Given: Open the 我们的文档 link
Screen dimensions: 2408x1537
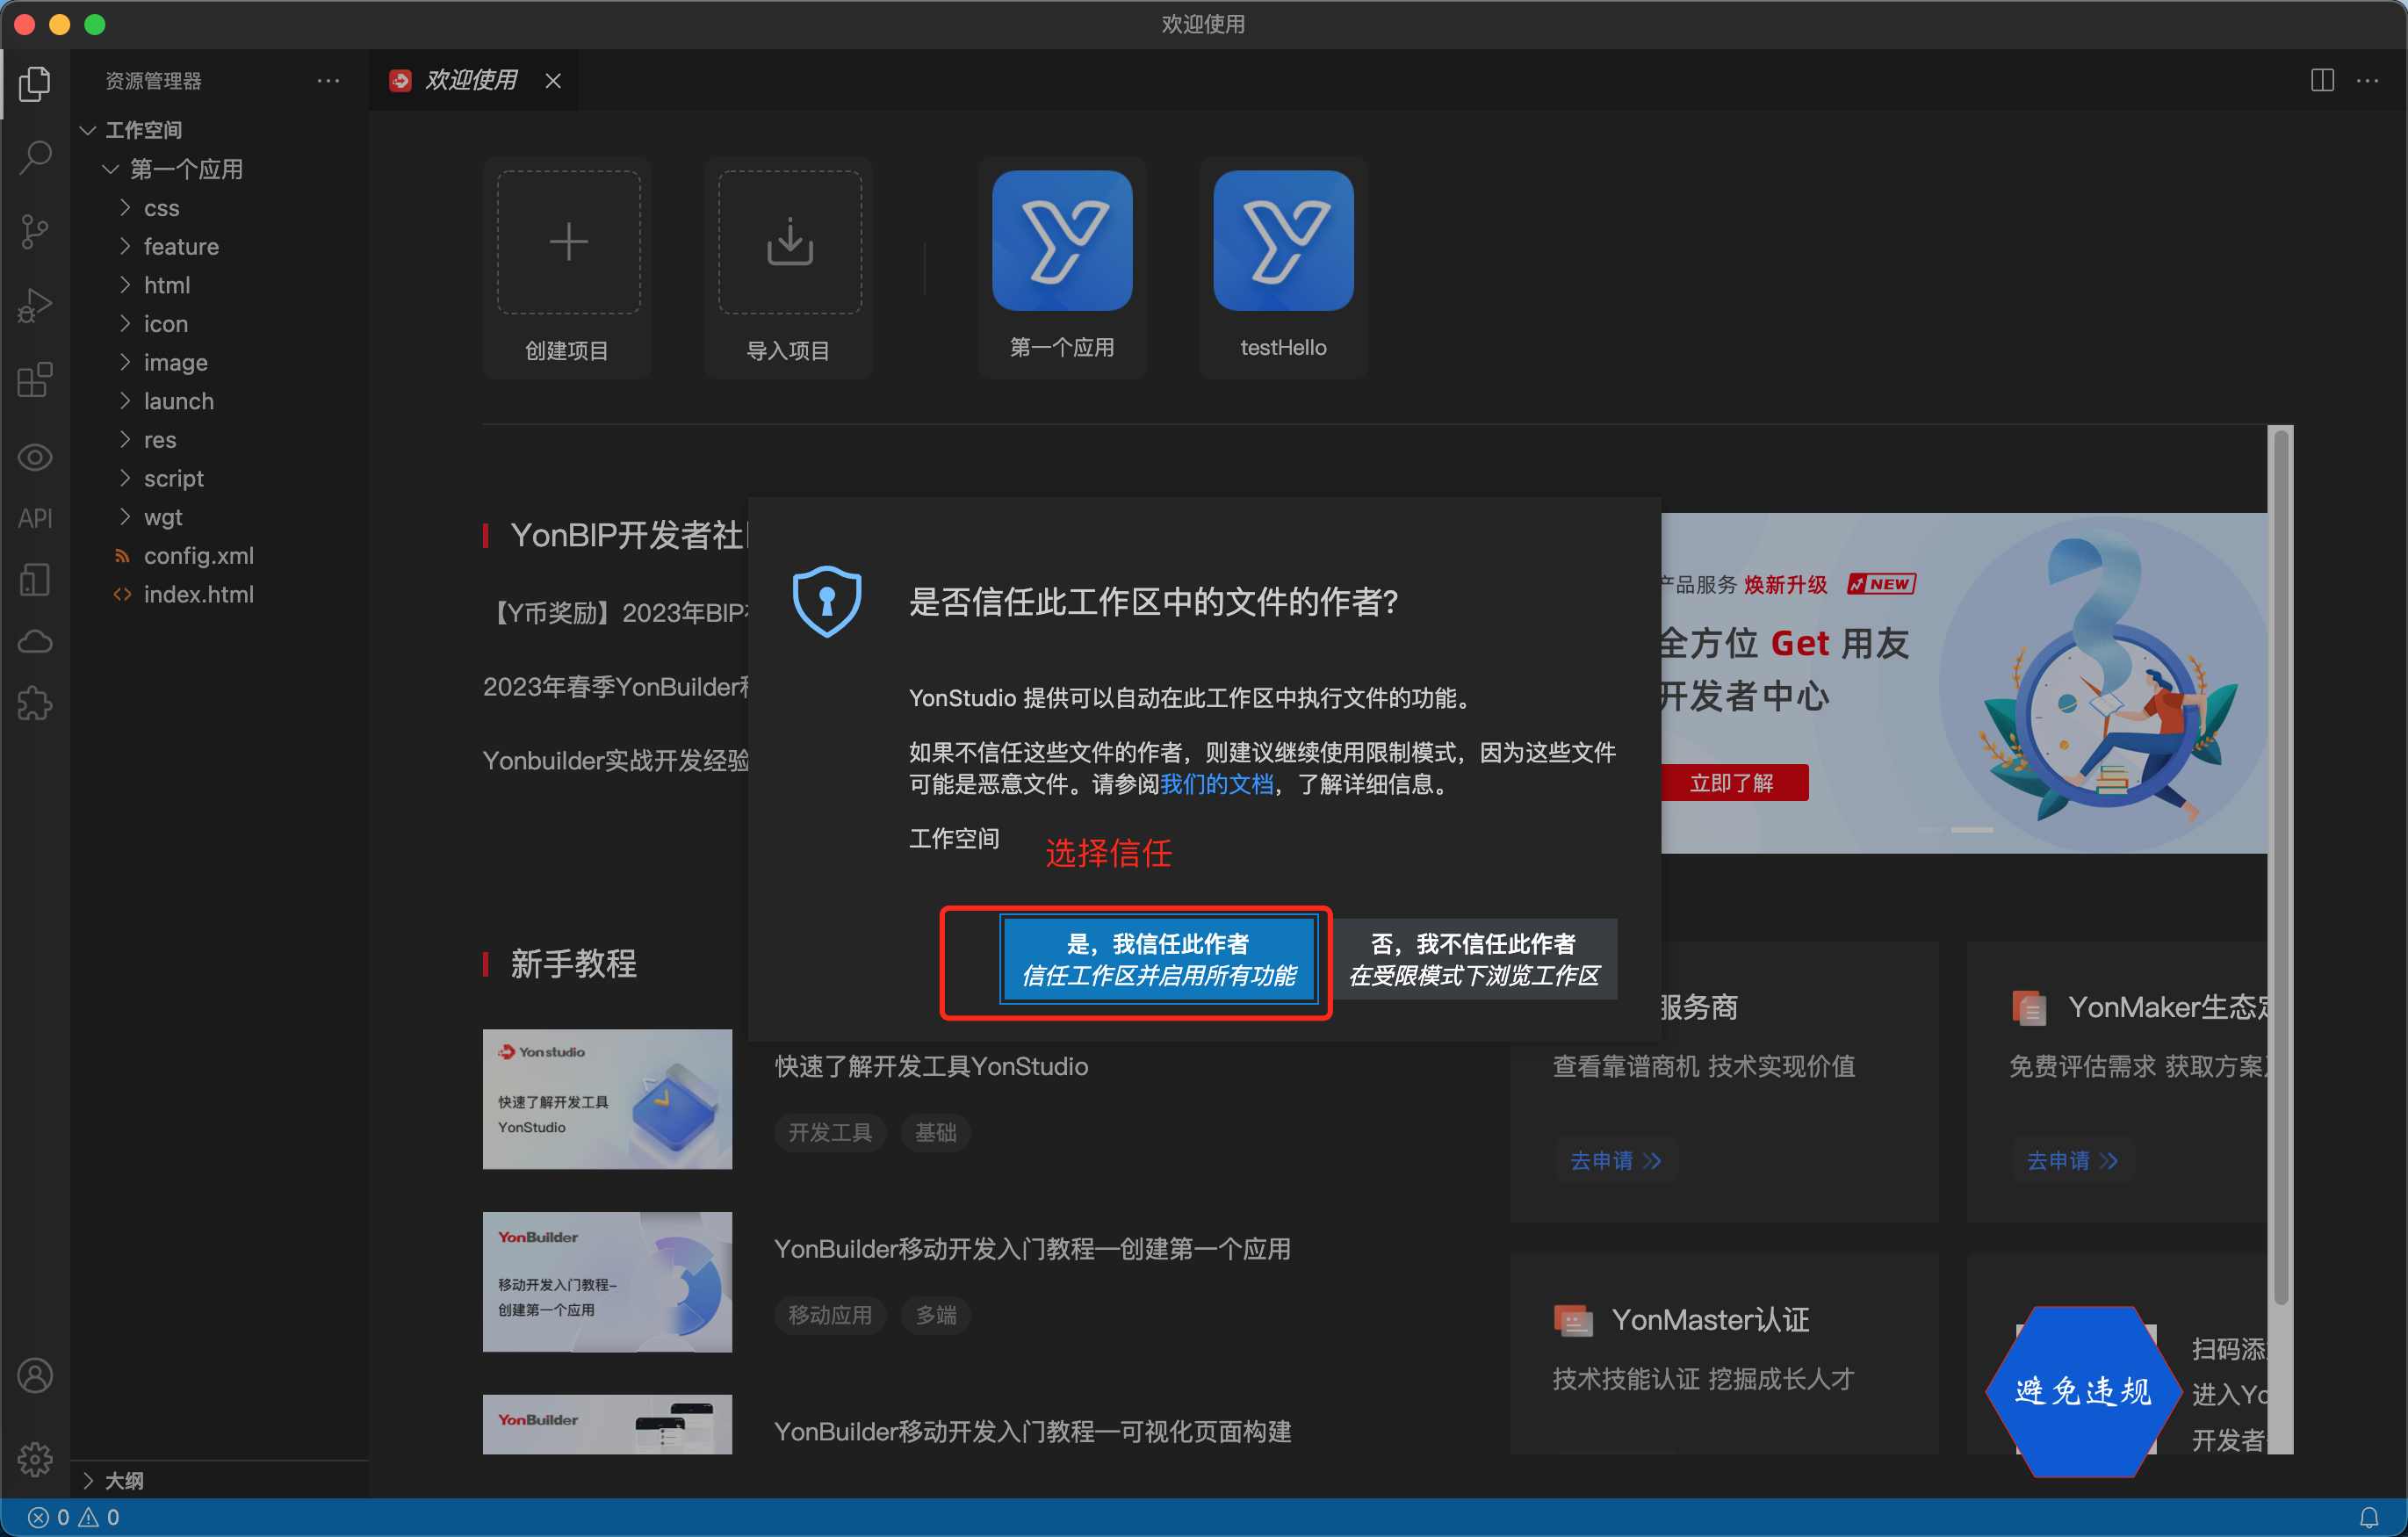Looking at the screenshot, I should tap(1216, 784).
